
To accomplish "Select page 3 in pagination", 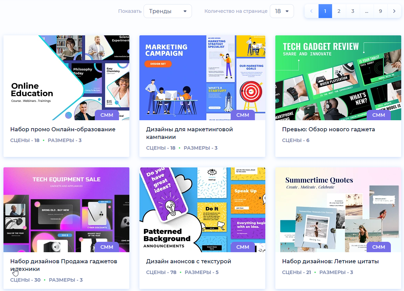I will (x=353, y=11).
